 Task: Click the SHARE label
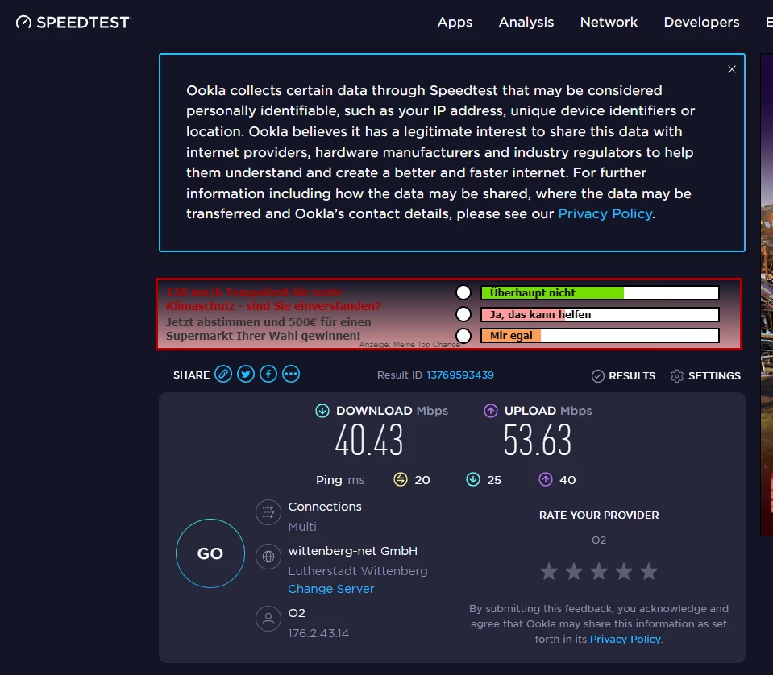(x=191, y=375)
